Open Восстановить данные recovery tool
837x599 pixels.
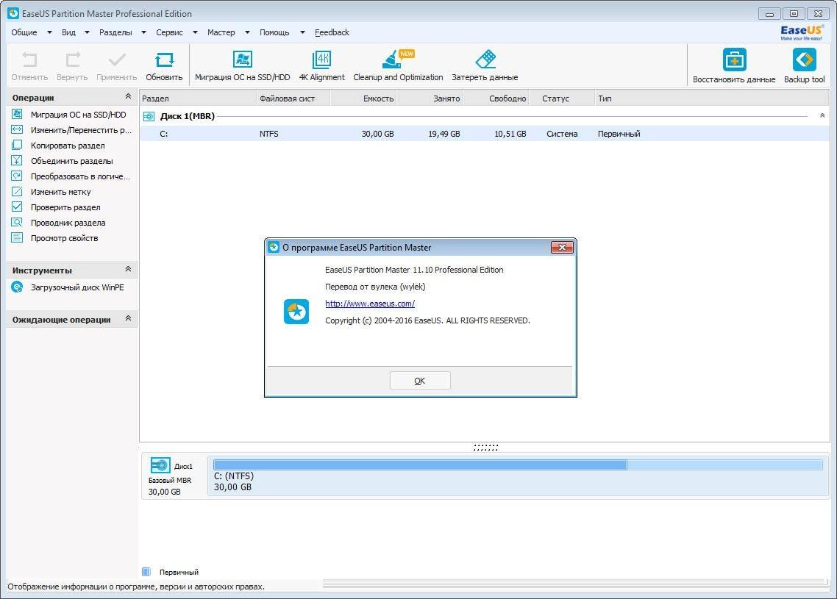click(734, 60)
